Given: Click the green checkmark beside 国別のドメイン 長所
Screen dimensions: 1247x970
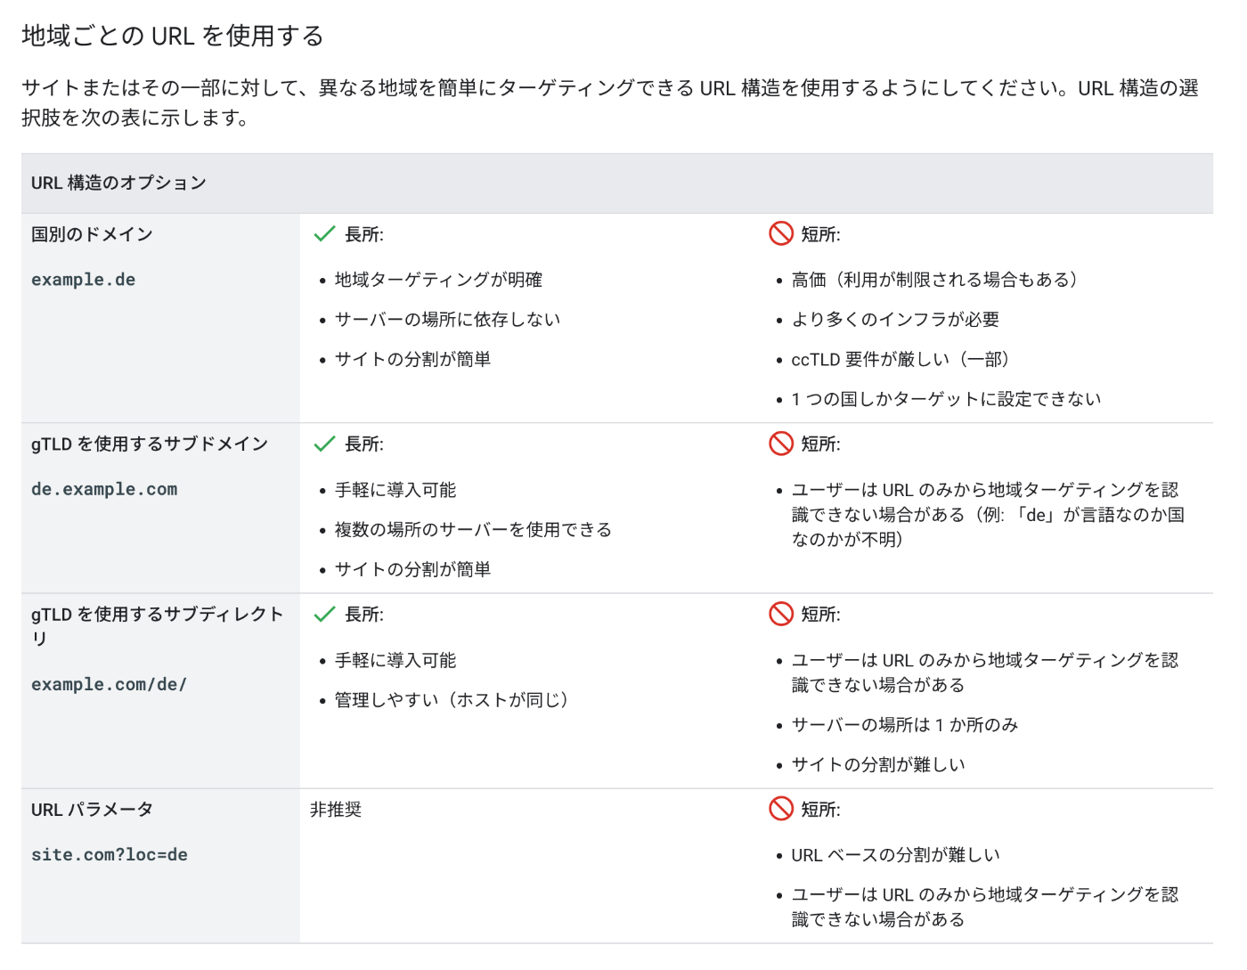Looking at the screenshot, I should click(x=322, y=234).
